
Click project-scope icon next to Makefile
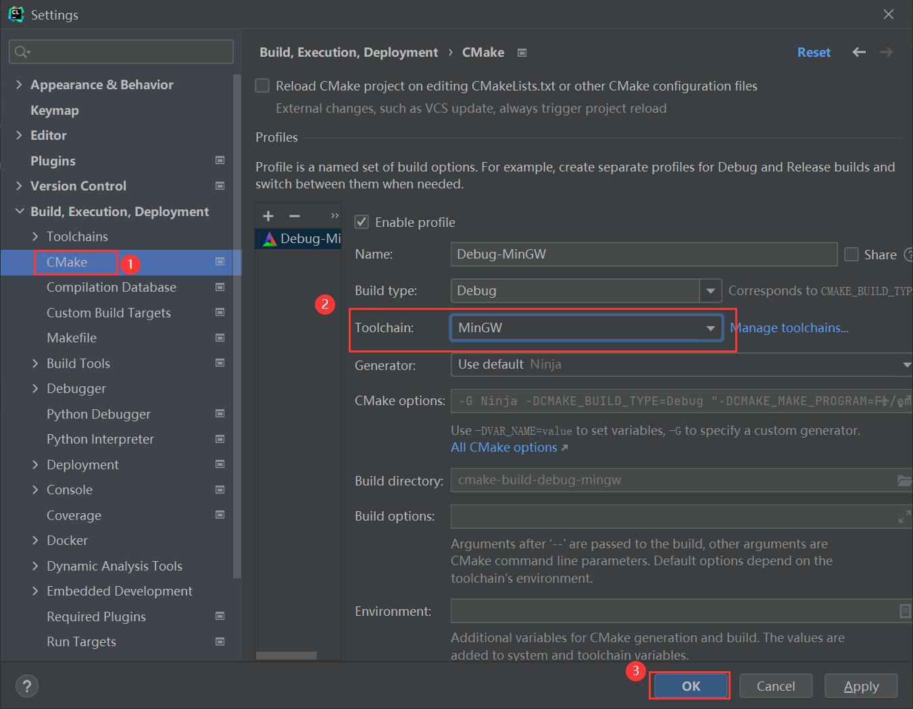[220, 338]
